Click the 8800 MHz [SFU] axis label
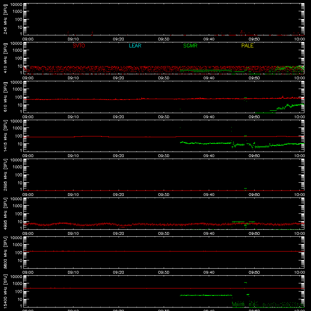This screenshot has height=311, width=311. coord(5,253)
